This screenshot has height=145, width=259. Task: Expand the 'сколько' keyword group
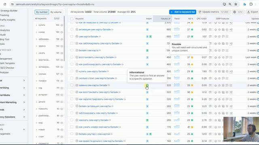click(x=36, y=74)
